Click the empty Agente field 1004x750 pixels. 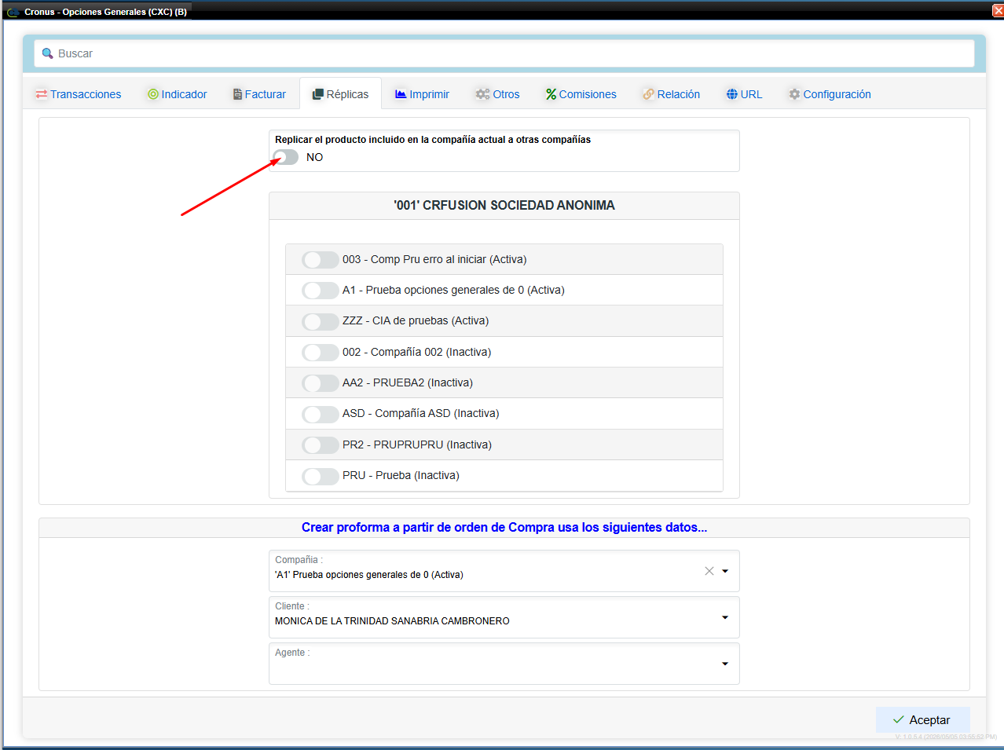[x=504, y=664]
